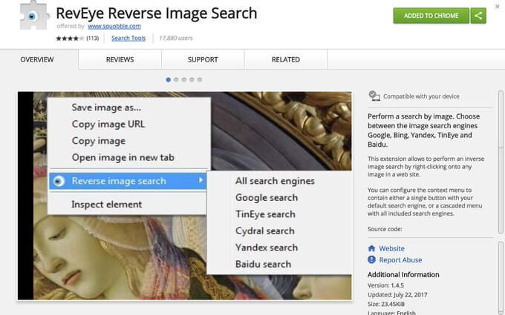
Task: Click the Report Abuse warning icon
Action: 372,260
